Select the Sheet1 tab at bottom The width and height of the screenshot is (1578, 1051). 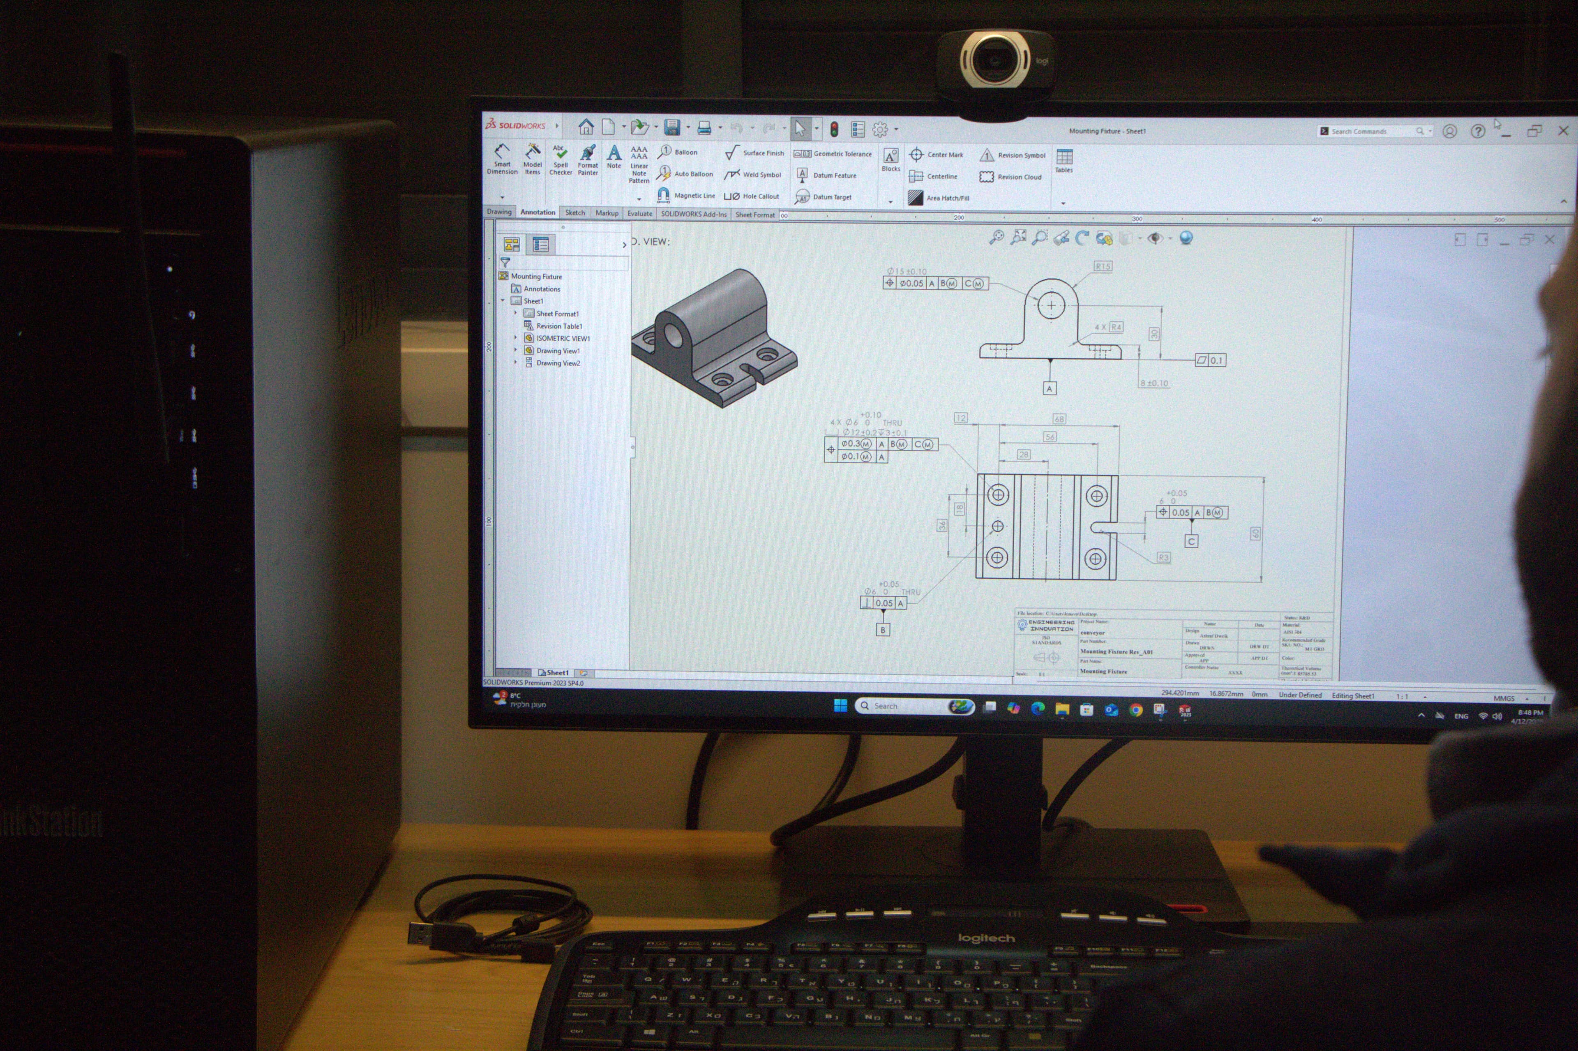point(554,672)
